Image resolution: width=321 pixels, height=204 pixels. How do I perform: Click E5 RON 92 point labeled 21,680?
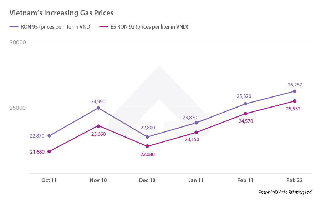[49, 151]
